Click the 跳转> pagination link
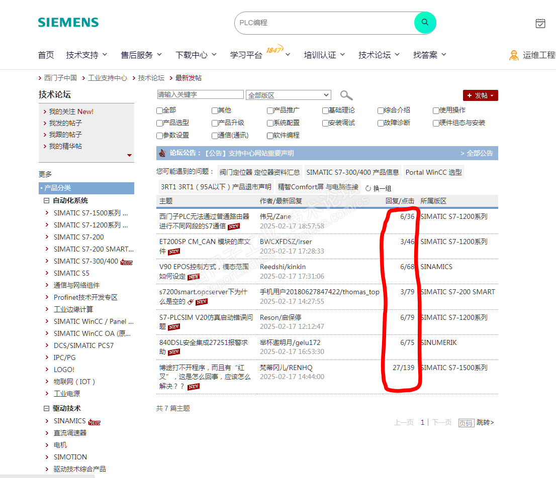This screenshot has height=478, width=556. [x=485, y=422]
